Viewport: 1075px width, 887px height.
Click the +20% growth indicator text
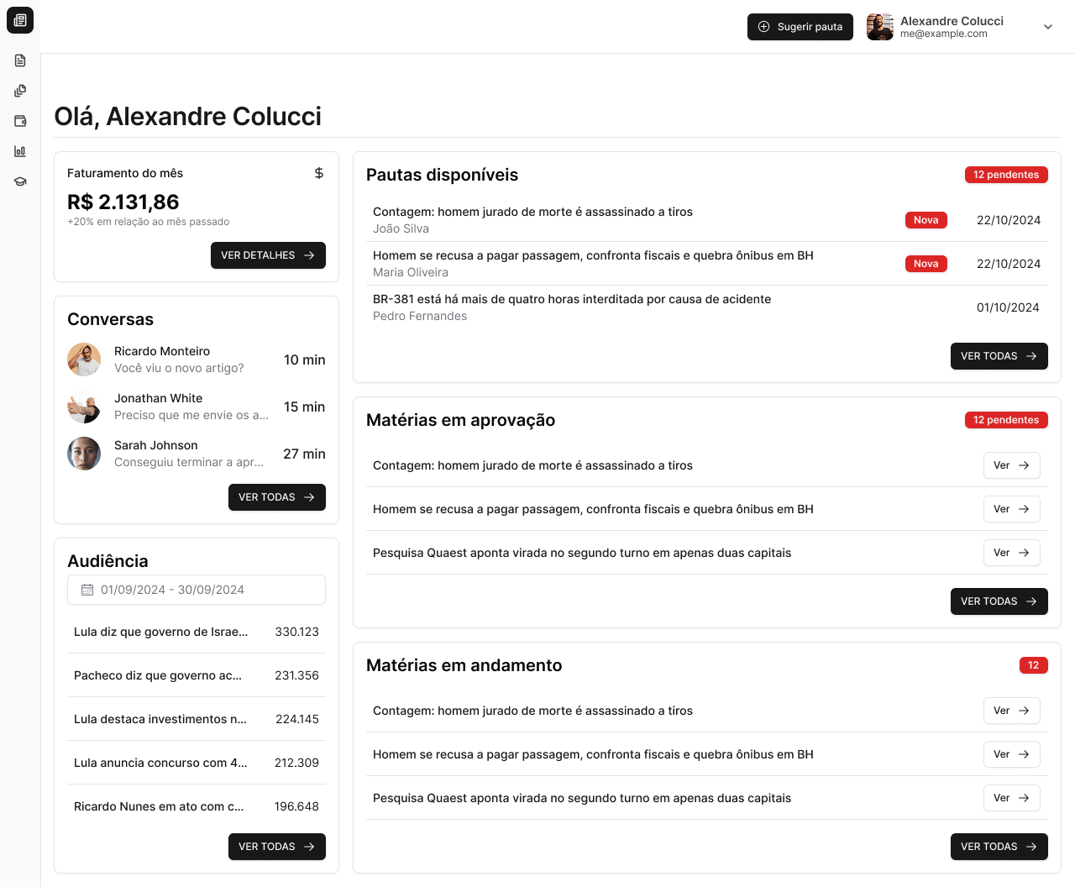(148, 221)
